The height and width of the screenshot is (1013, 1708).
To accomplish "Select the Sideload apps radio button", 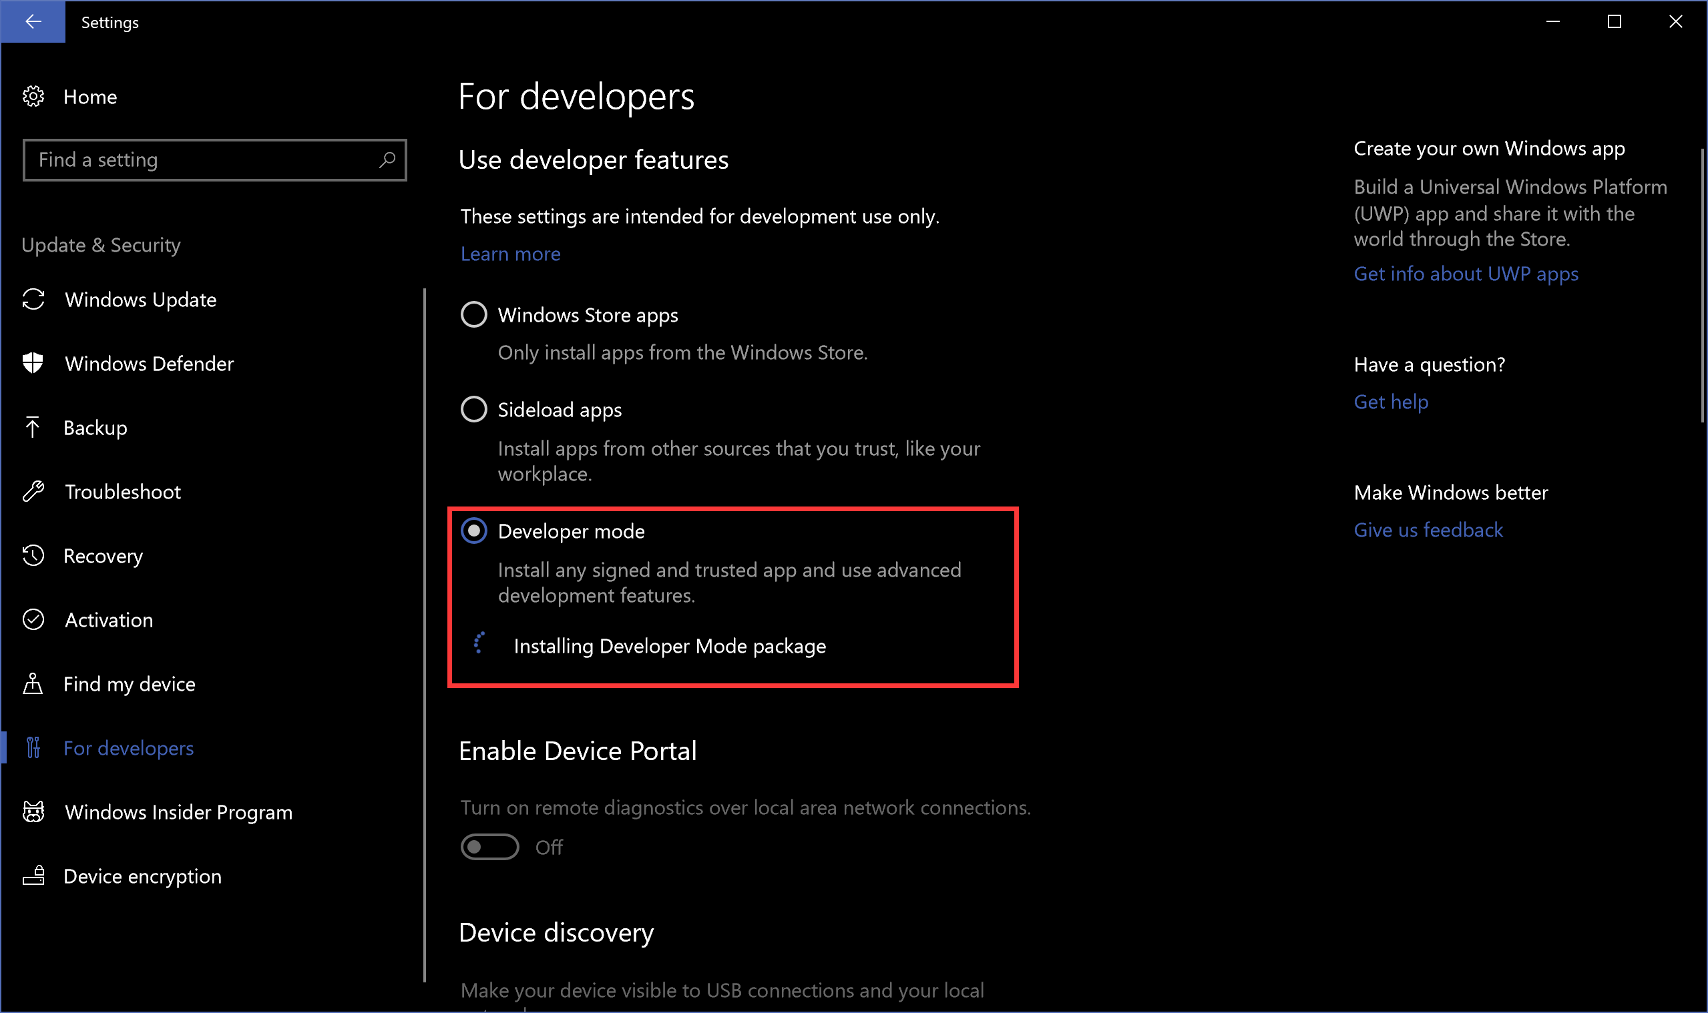I will [x=474, y=410].
